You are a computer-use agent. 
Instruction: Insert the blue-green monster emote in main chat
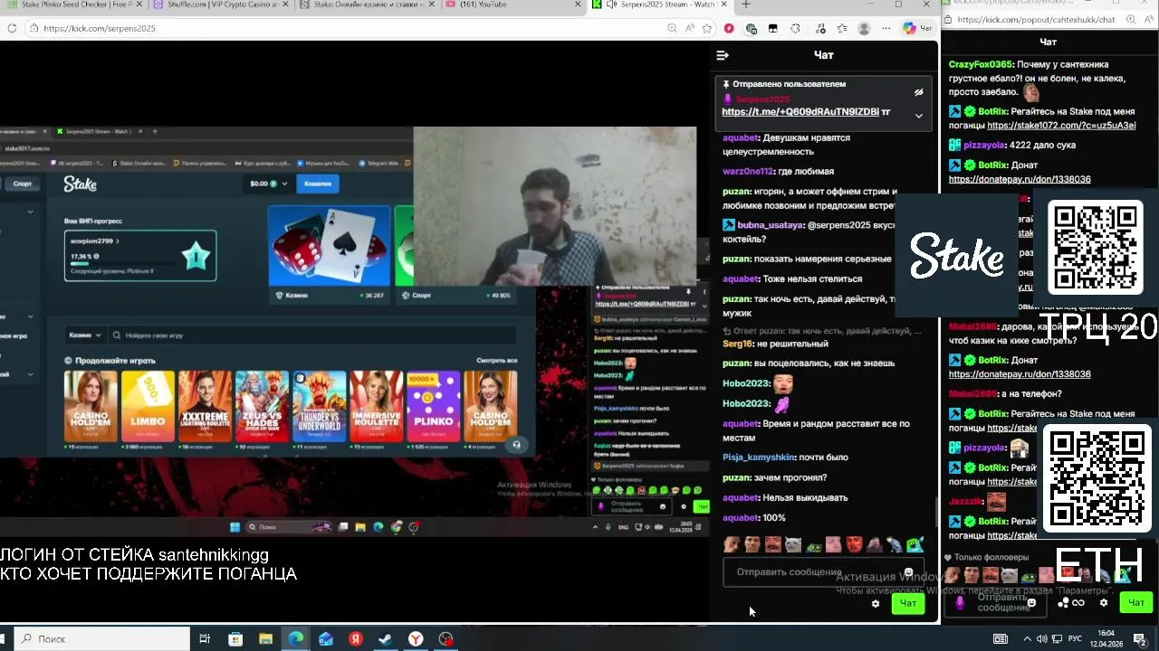click(x=915, y=544)
